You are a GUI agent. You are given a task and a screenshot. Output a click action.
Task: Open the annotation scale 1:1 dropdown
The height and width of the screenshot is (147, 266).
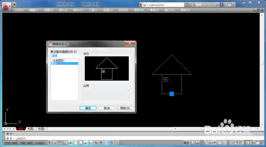tap(211, 143)
